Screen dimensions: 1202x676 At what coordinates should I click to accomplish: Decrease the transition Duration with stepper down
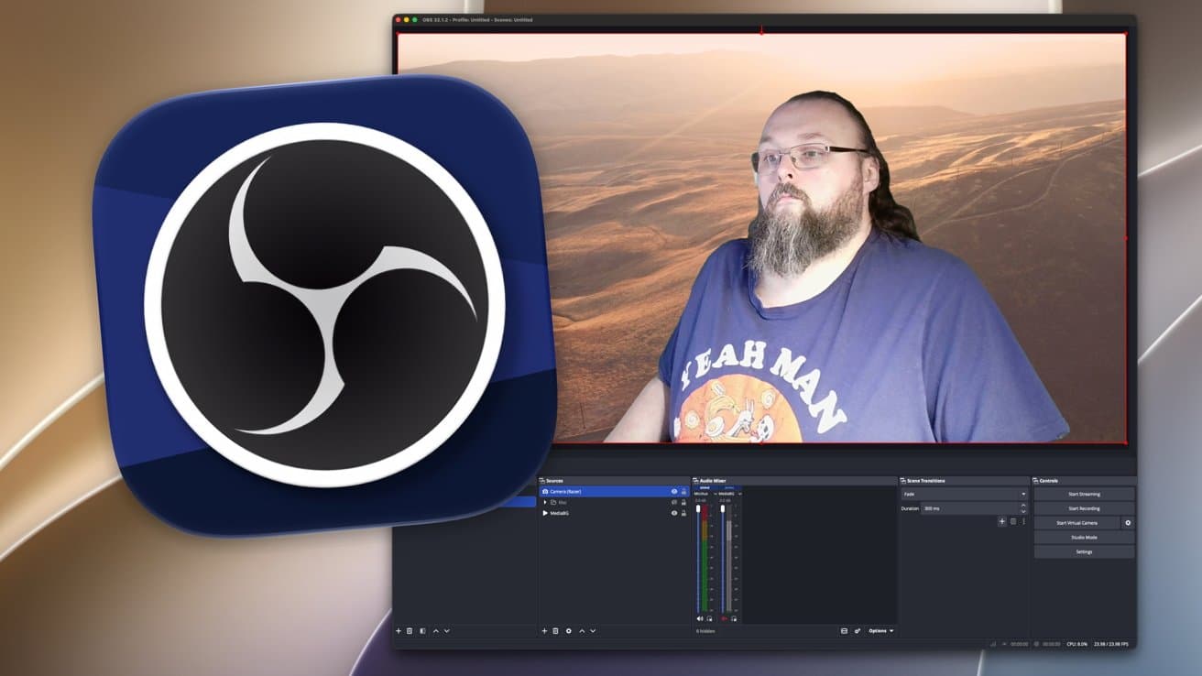(1023, 511)
